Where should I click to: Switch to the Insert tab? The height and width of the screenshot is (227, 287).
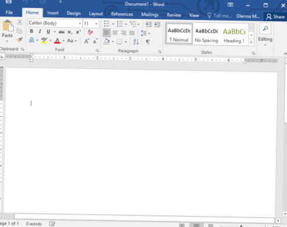pyautogui.click(x=53, y=13)
